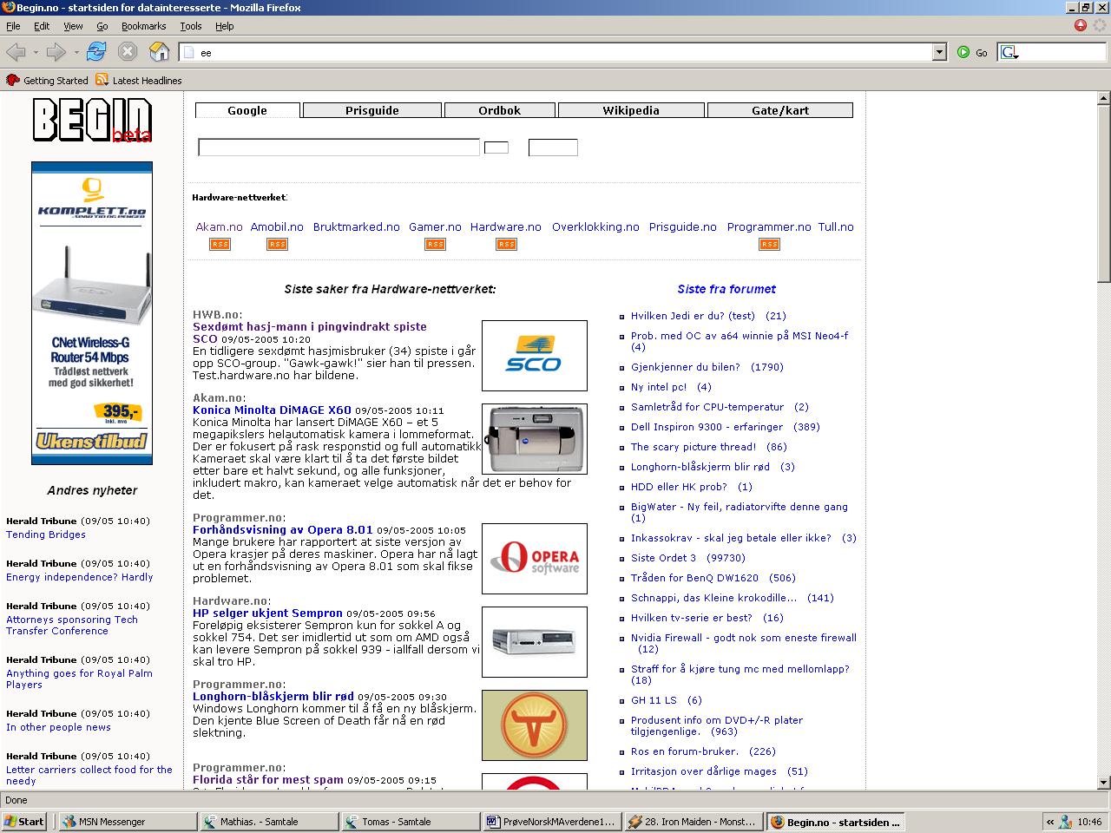Click RSS icon under Programmer.no
The image size is (1111, 833).
pos(769,245)
